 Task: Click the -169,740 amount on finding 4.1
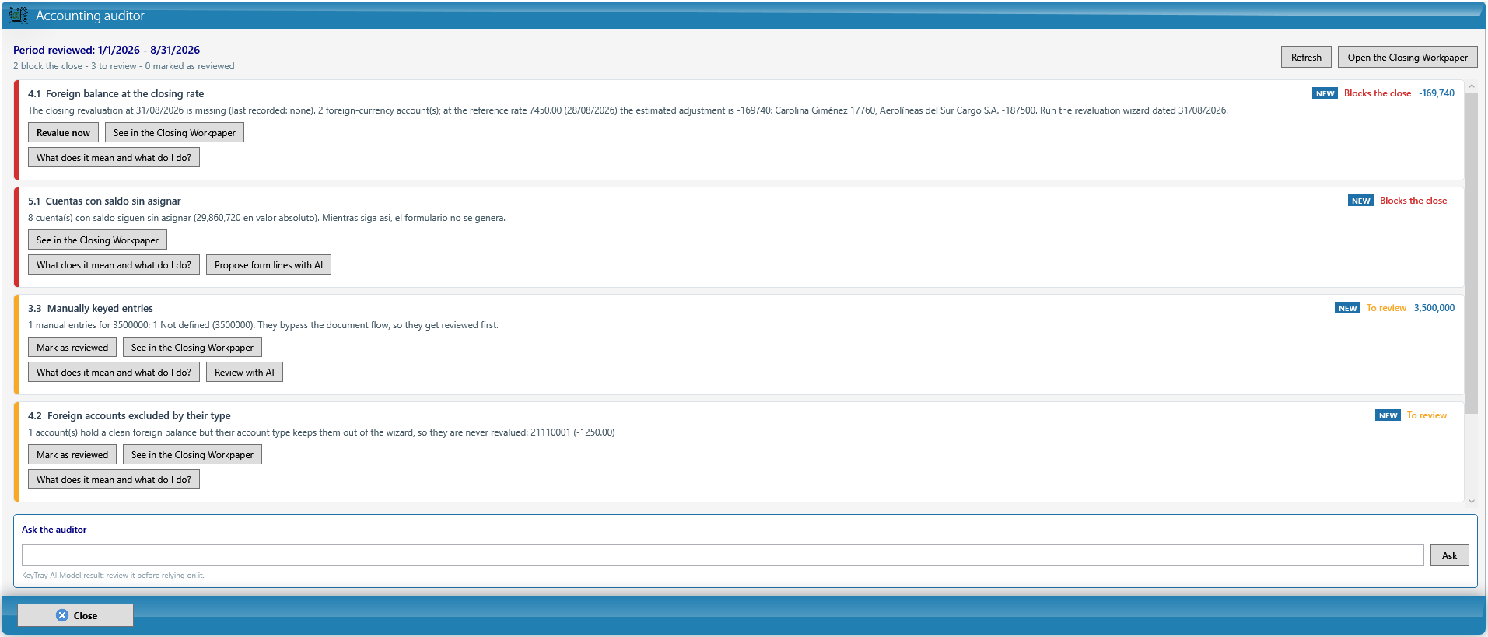pyautogui.click(x=1436, y=93)
